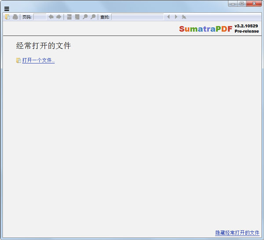264x240 pixels.
Task: Go to previous page with left arrow
Action: [51, 17]
